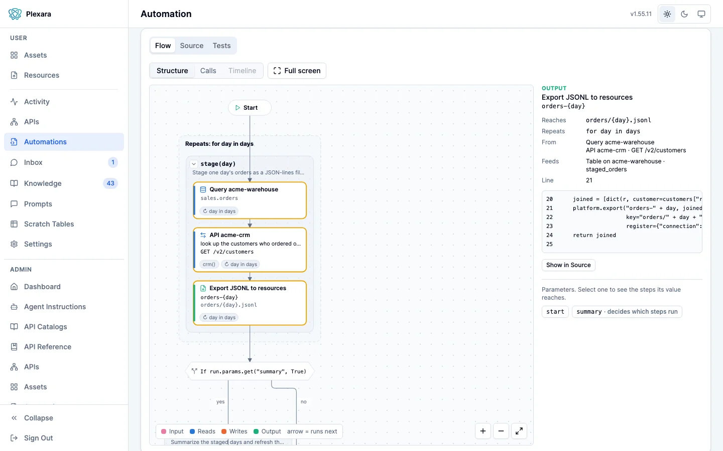This screenshot has height=451, width=723.
Task: Open Assets in the User section
Action: click(64, 55)
